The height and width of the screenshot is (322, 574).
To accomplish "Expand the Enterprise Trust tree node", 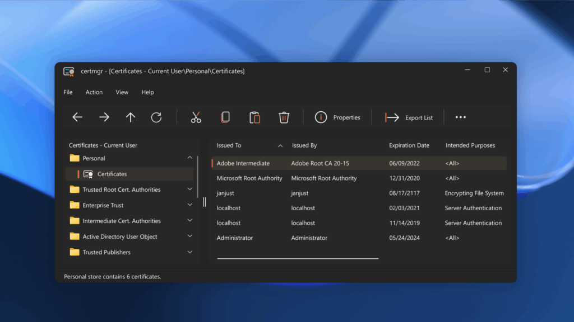I will click(190, 205).
